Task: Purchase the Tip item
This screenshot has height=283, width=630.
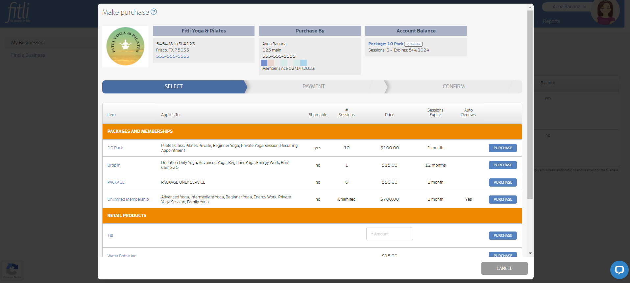Action: (x=503, y=235)
